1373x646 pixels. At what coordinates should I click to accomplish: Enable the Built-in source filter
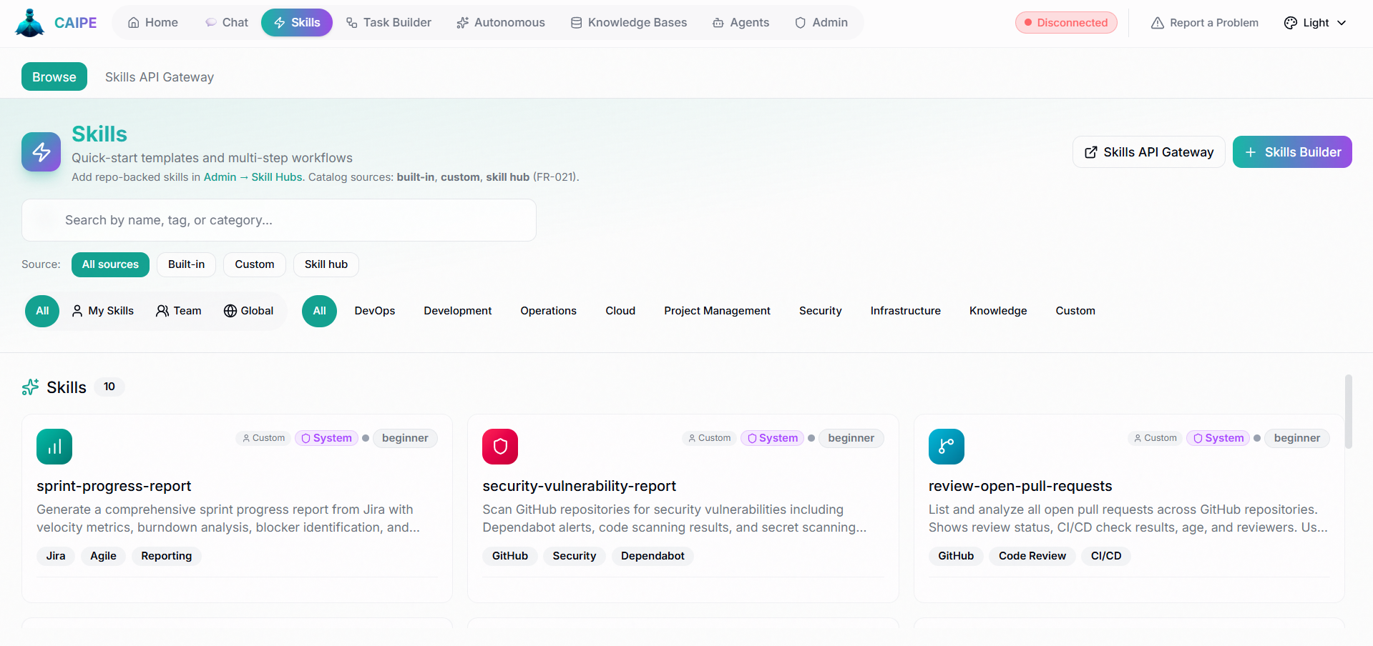186,264
